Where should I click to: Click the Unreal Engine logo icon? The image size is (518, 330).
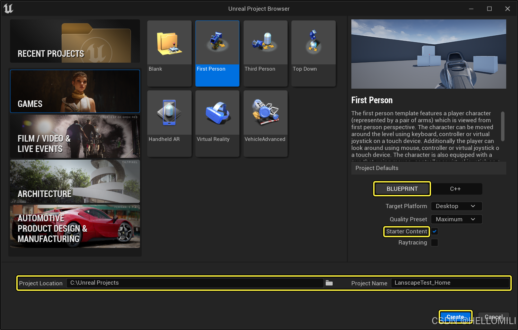coord(8,8)
